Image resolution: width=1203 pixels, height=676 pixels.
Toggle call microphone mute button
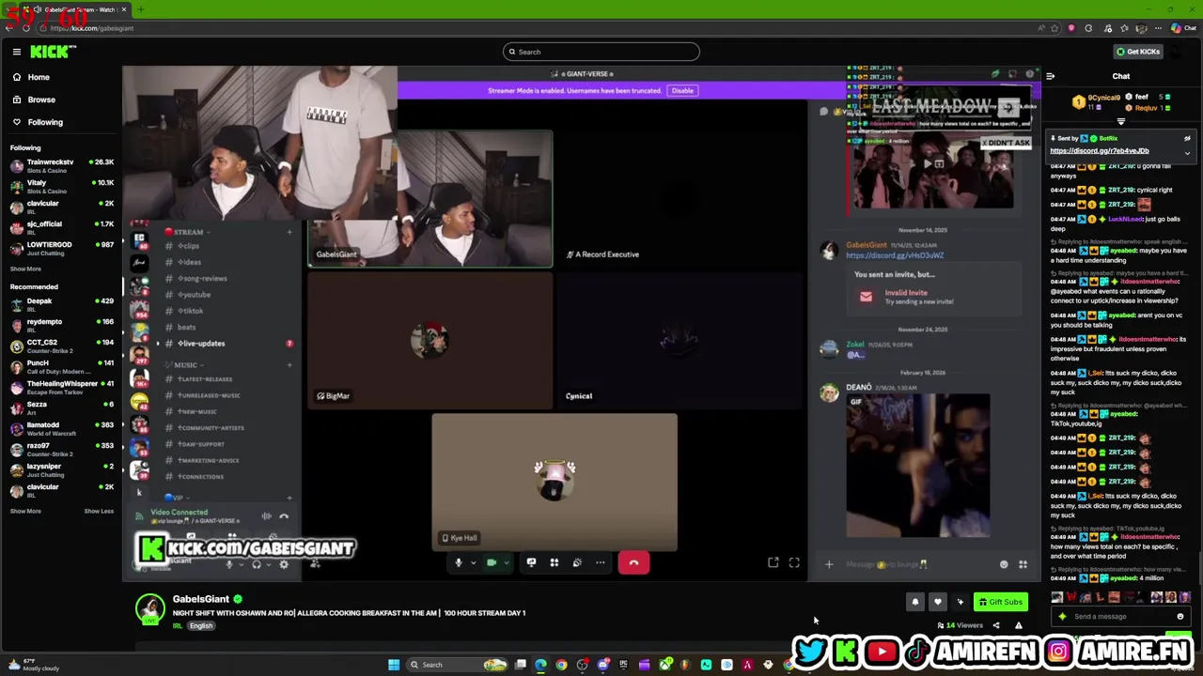click(459, 562)
